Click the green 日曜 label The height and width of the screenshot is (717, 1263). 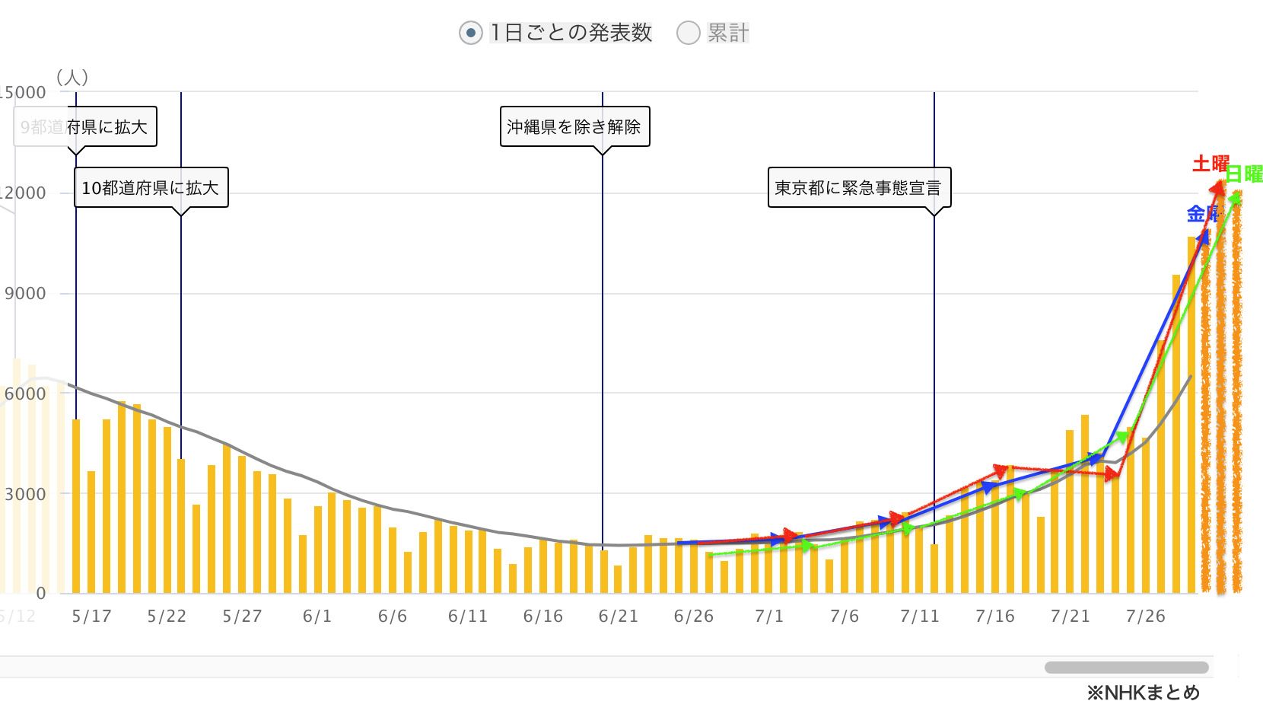pyautogui.click(x=1244, y=174)
